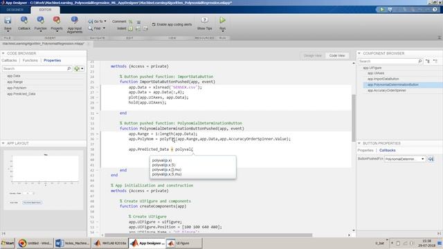The width and height of the screenshot is (443, 249).
Task: Click the Comment percent icon
Action: point(131,21)
